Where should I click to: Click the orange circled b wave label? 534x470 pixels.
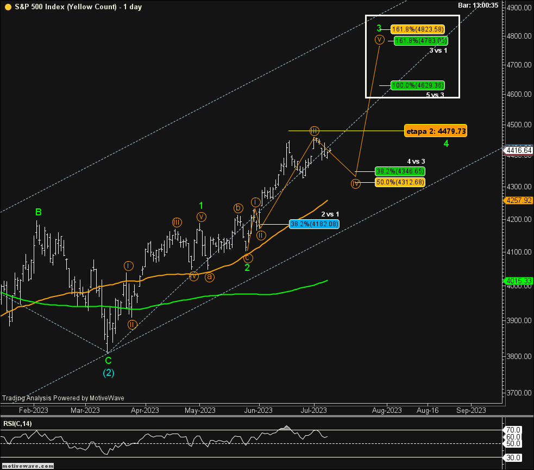click(x=238, y=208)
